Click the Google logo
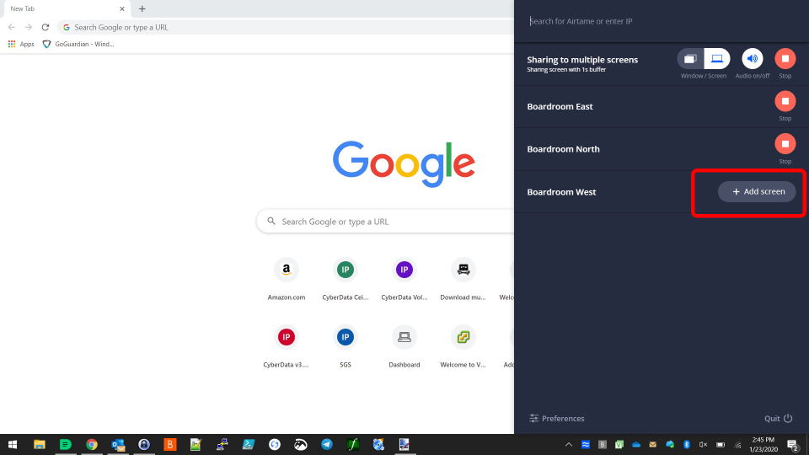Image resolution: width=809 pixels, height=455 pixels. point(404,163)
